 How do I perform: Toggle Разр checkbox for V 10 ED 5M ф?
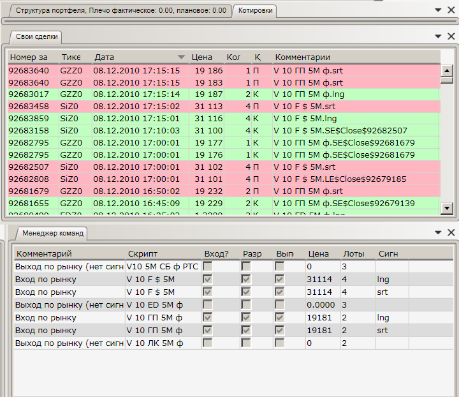coord(245,305)
